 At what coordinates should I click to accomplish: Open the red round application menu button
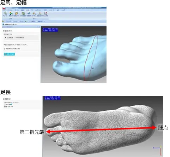pos(4,9)
